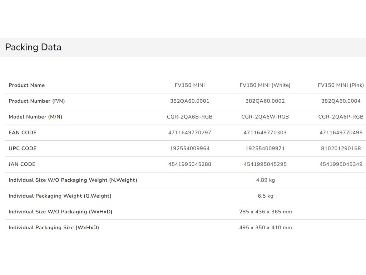Click model number CGR-2QA6B-RGB
Screen dimensions: 366x275
190,117
